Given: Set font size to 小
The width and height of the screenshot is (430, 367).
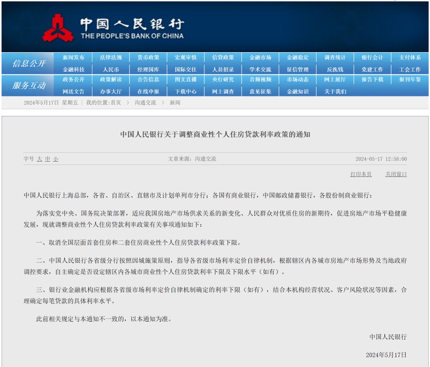Looking at the screenshot, I should tap(55, 159).
